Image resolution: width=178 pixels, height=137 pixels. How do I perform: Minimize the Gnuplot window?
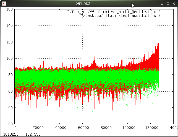pos(162,4)
